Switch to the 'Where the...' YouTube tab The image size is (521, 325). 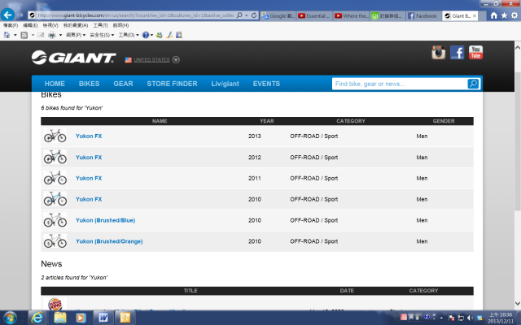[x=351, y=15]
